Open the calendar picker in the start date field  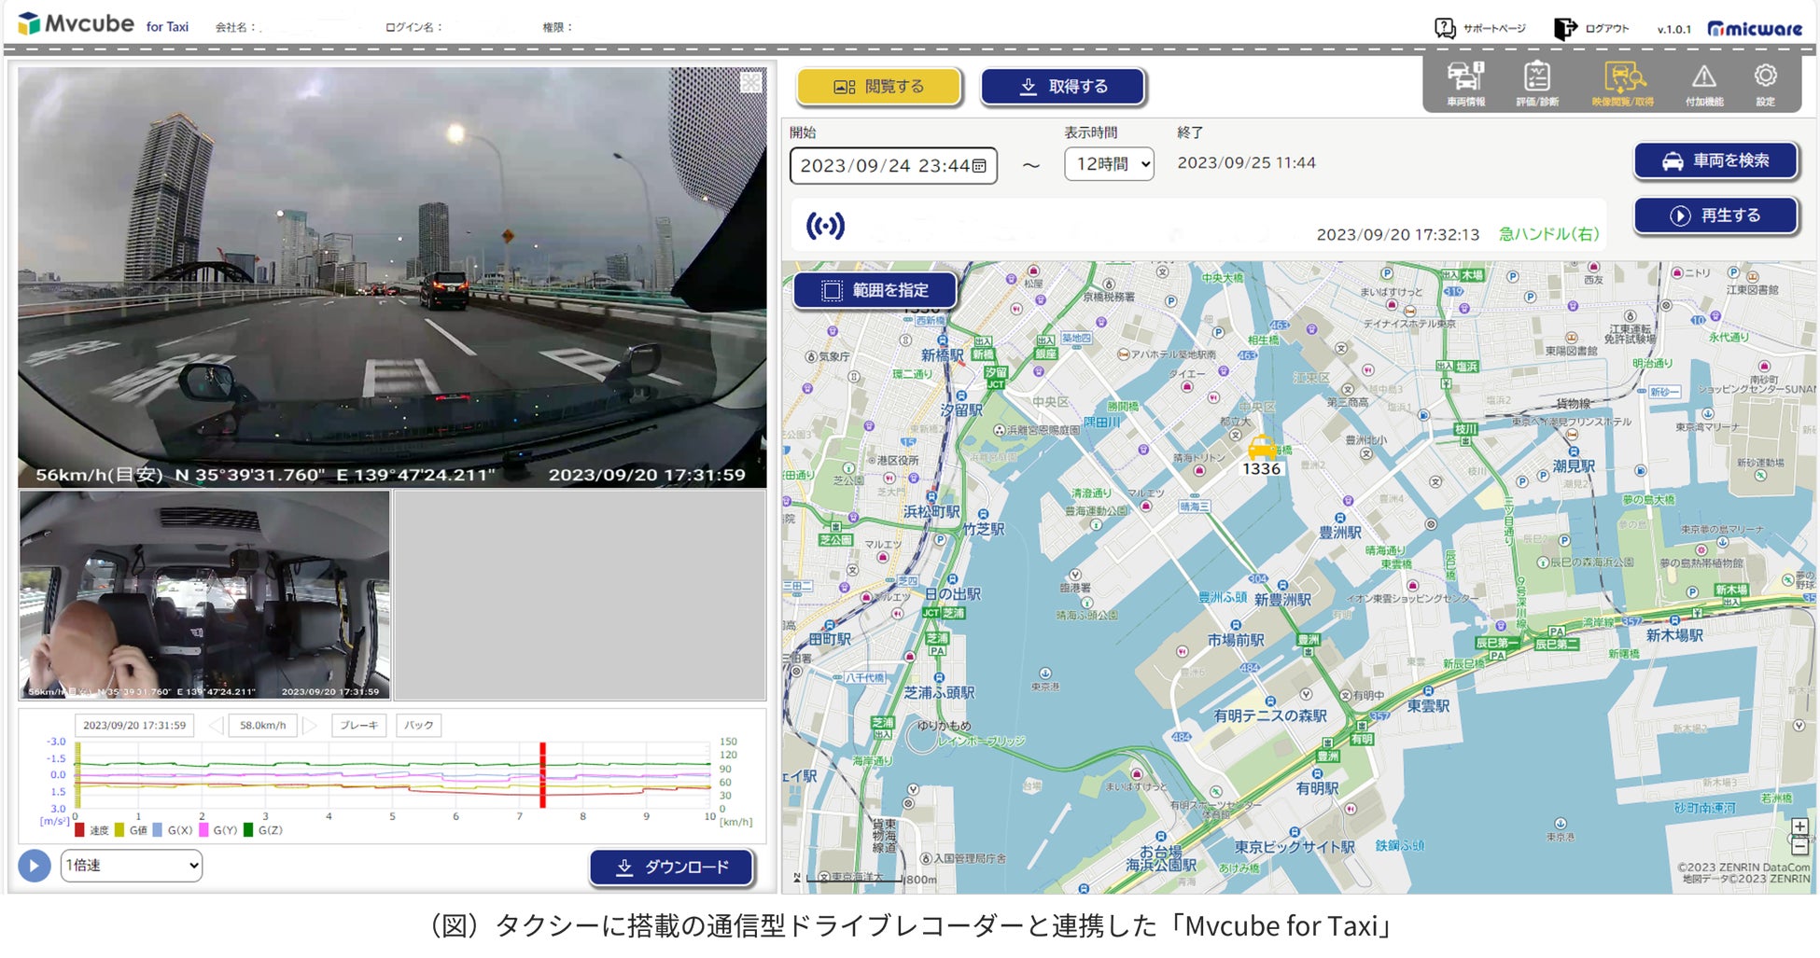click(x=979, y=166)
